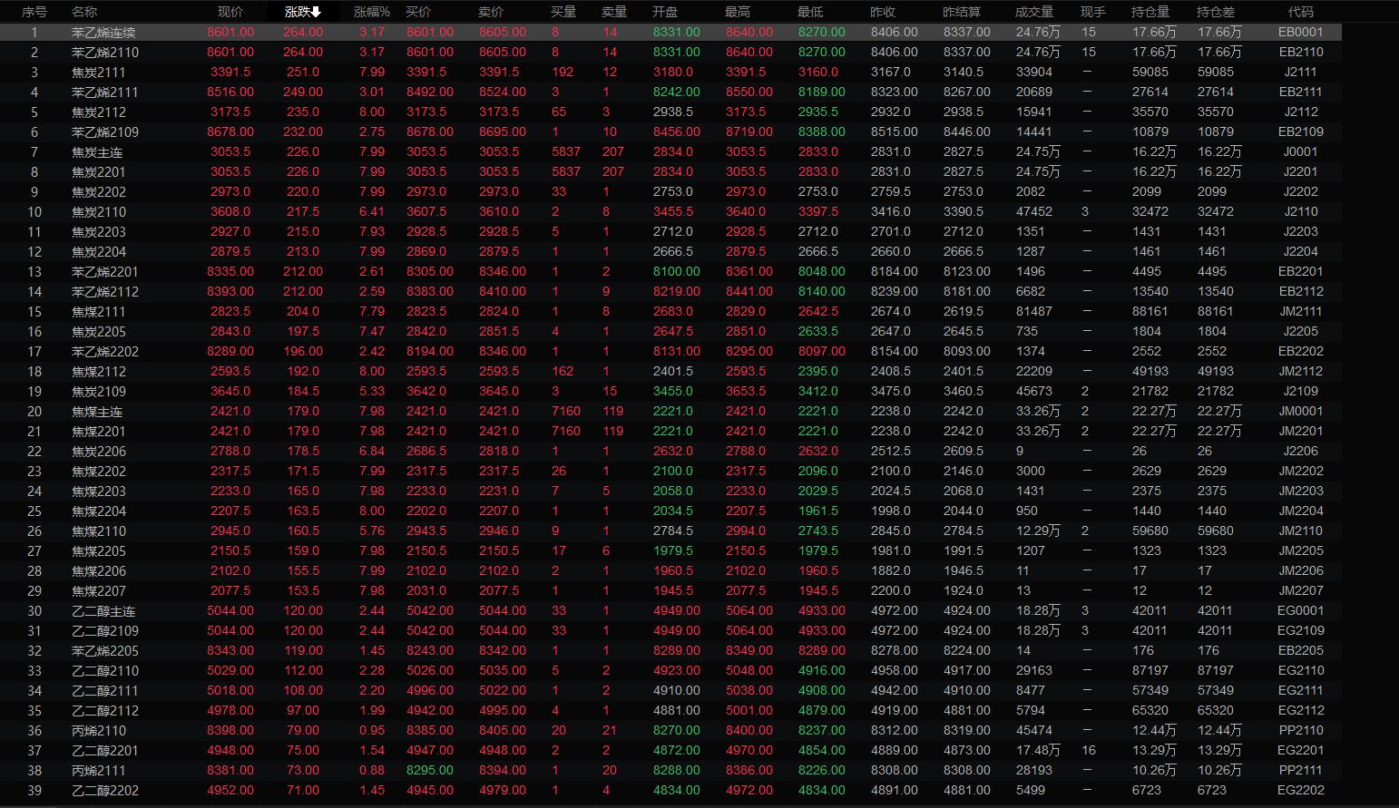This screenshot has width=1399, height=808.
Task: Click the code cell JM2203
Action: click(x=1301, y=491)
